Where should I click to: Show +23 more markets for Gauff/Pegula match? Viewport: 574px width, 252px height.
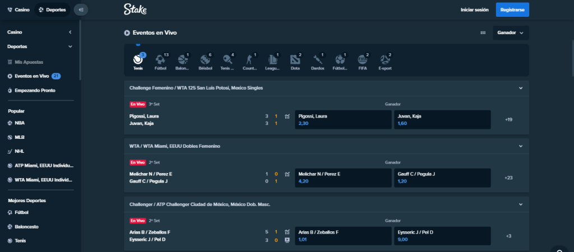pos(508,178)
